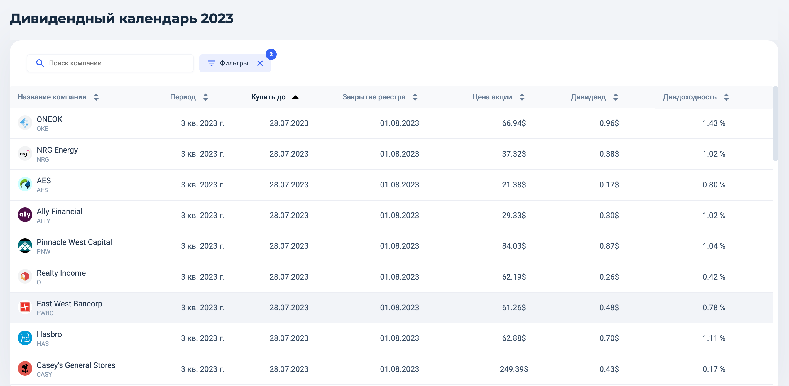Click the ONEOK company logo icon

click(x=25, y=123)
